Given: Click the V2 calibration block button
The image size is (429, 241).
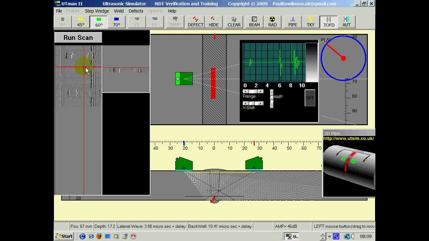Looking at the screenshot, I should 137,22.
